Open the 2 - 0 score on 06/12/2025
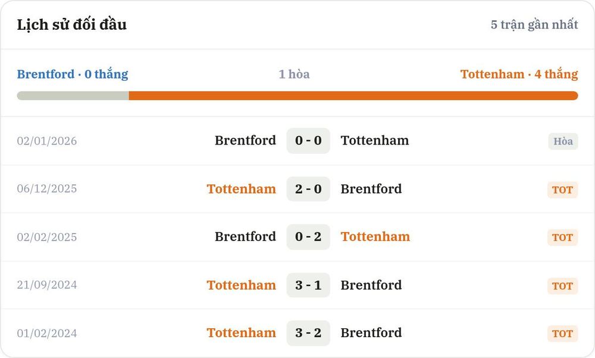 point(308,189)
